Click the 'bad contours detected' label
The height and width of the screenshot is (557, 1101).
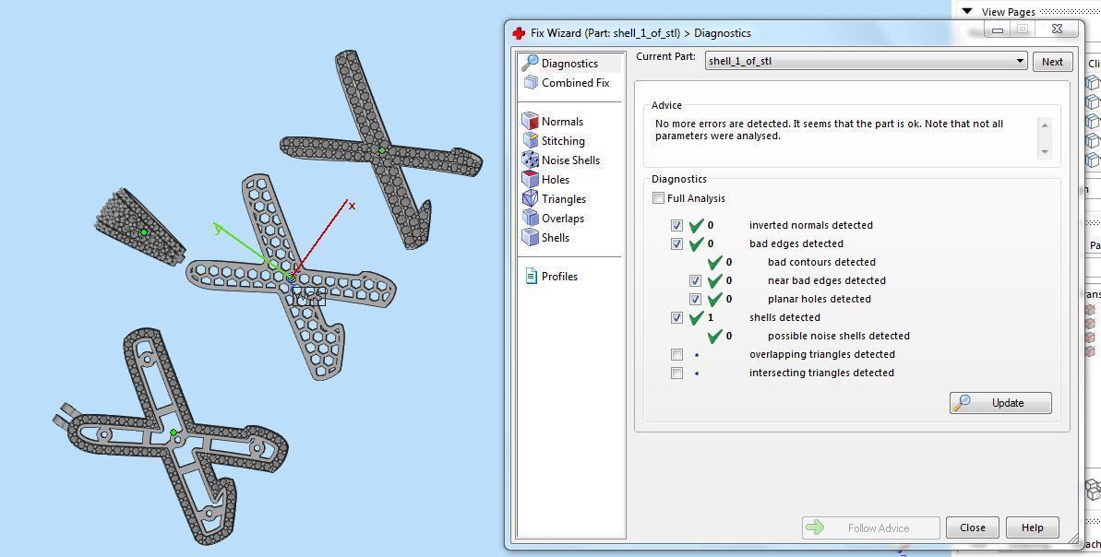pyautogui.click(x=821, y=263)
